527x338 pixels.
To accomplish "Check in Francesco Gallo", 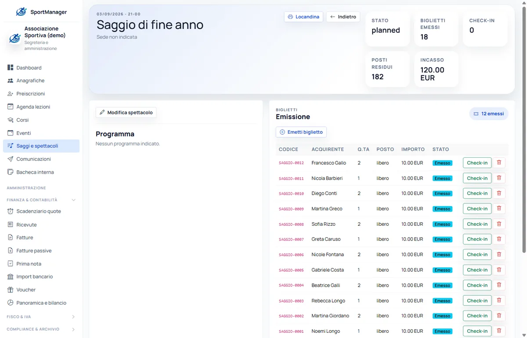I will (477, 163).
